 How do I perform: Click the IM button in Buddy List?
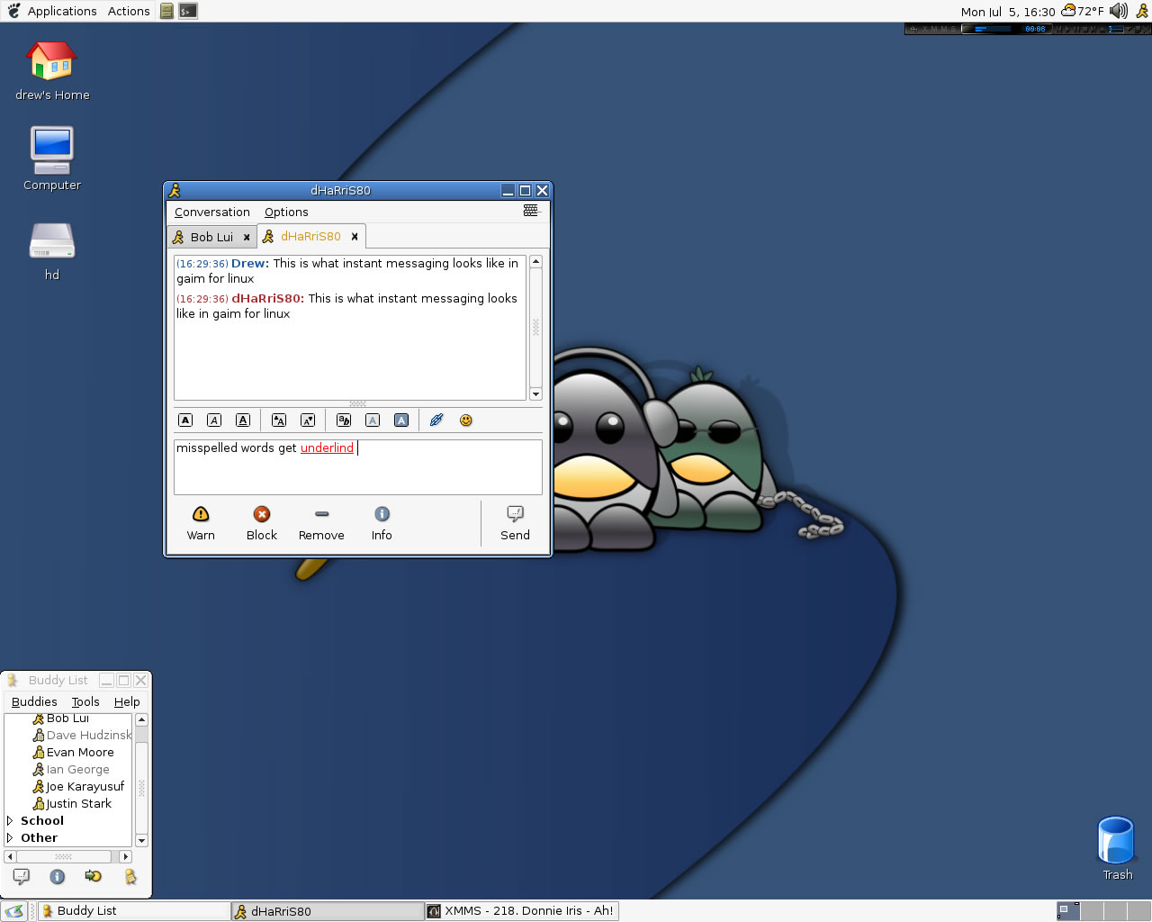[22, 876]
